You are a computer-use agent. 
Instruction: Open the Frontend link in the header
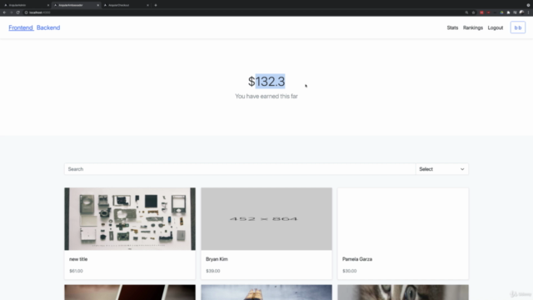click(21, 27)
